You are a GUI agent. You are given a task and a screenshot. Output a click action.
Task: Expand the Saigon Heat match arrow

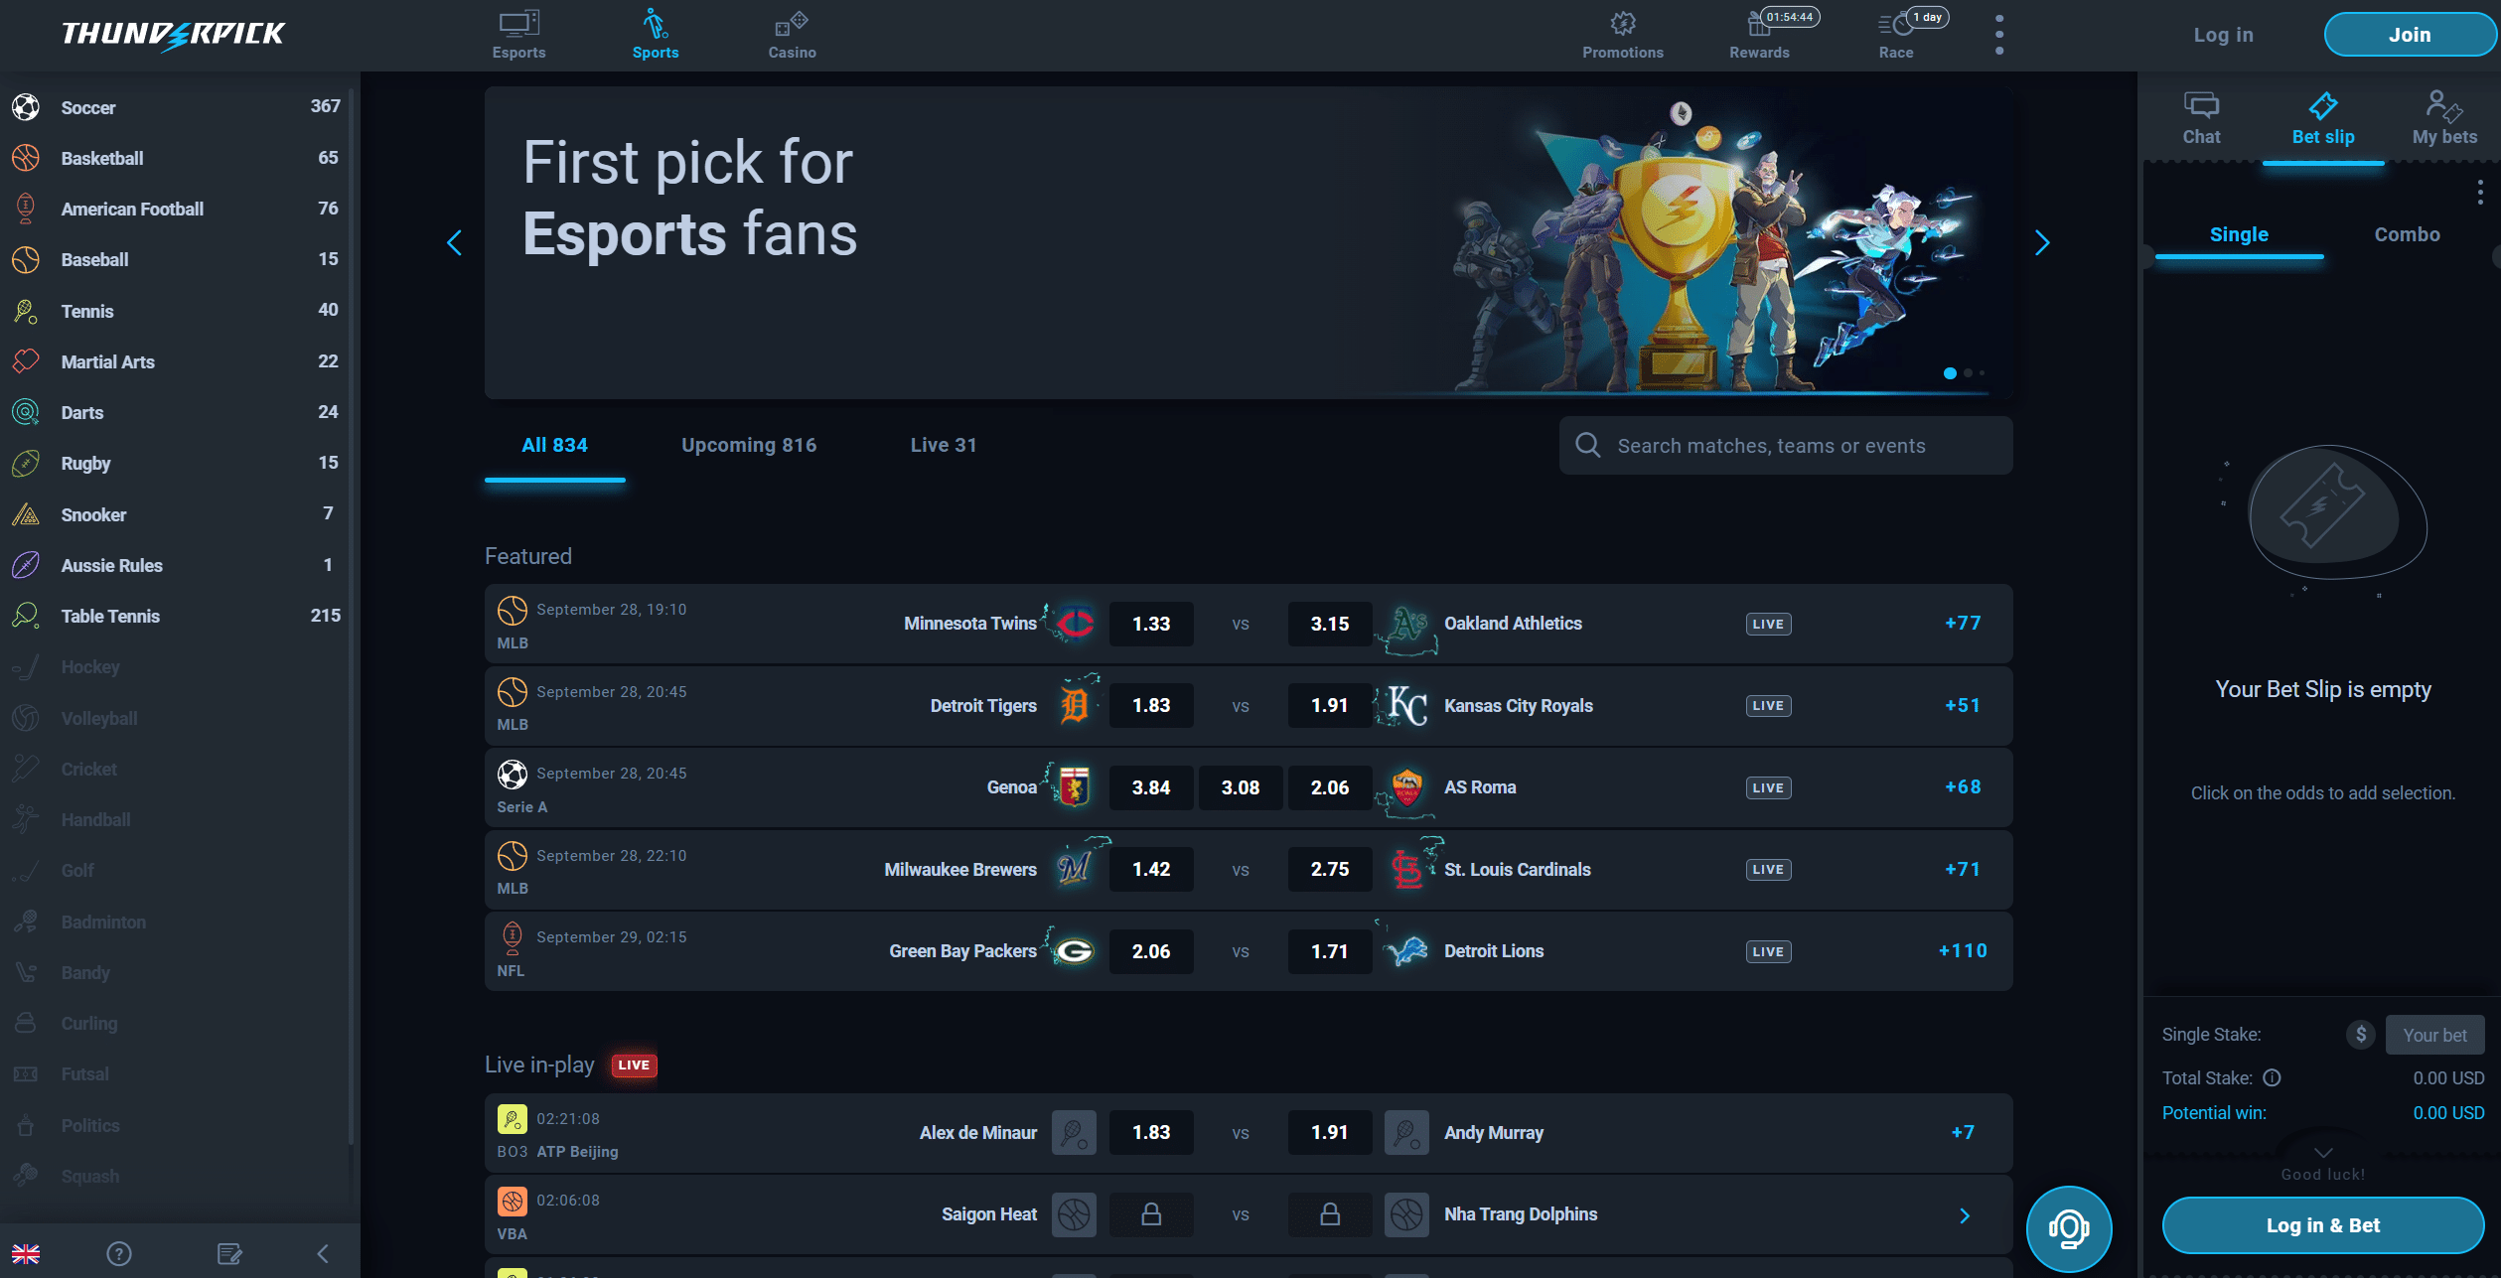click(1964, 1215)
